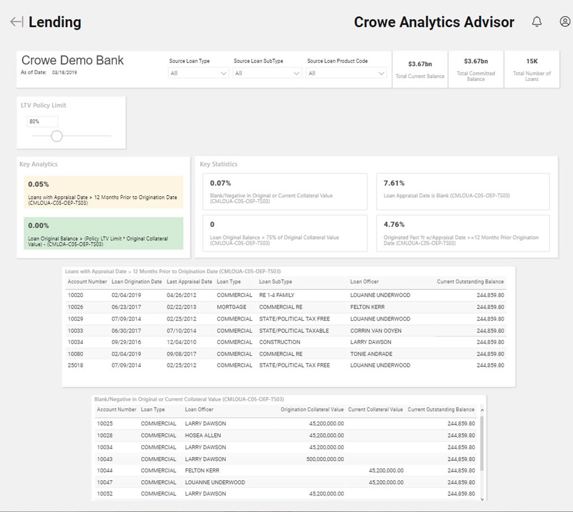This screenshot has width=573, height=512.
Task: Click Origination Collateral Value column header
Action: [312, 410]
